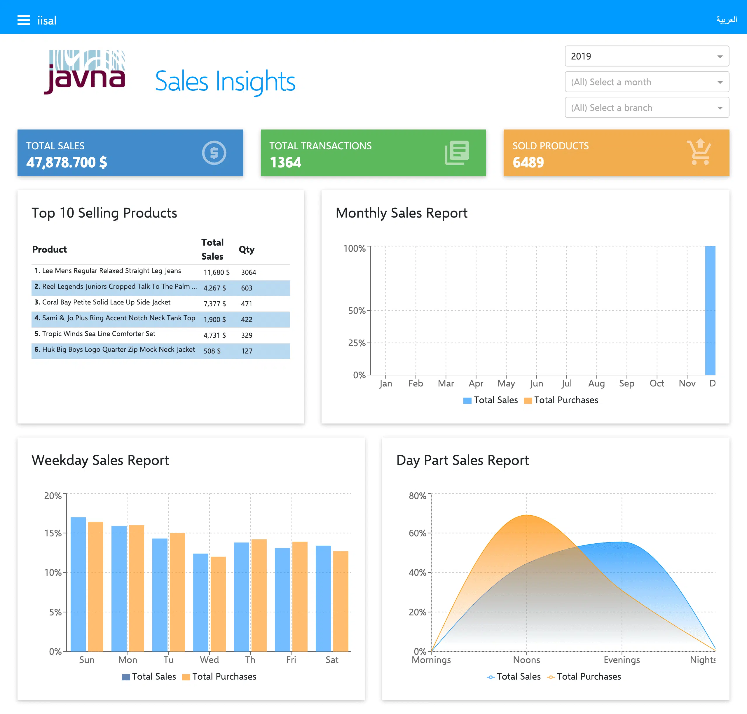747x714 pixels.
Task: Click the iisal app title
Action: pos(47,20)
